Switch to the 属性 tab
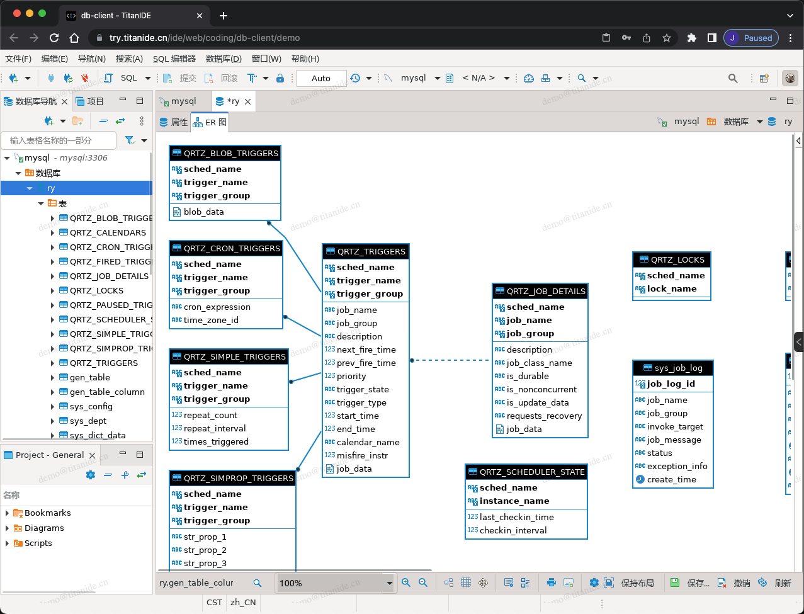 [x=174, y=122]
